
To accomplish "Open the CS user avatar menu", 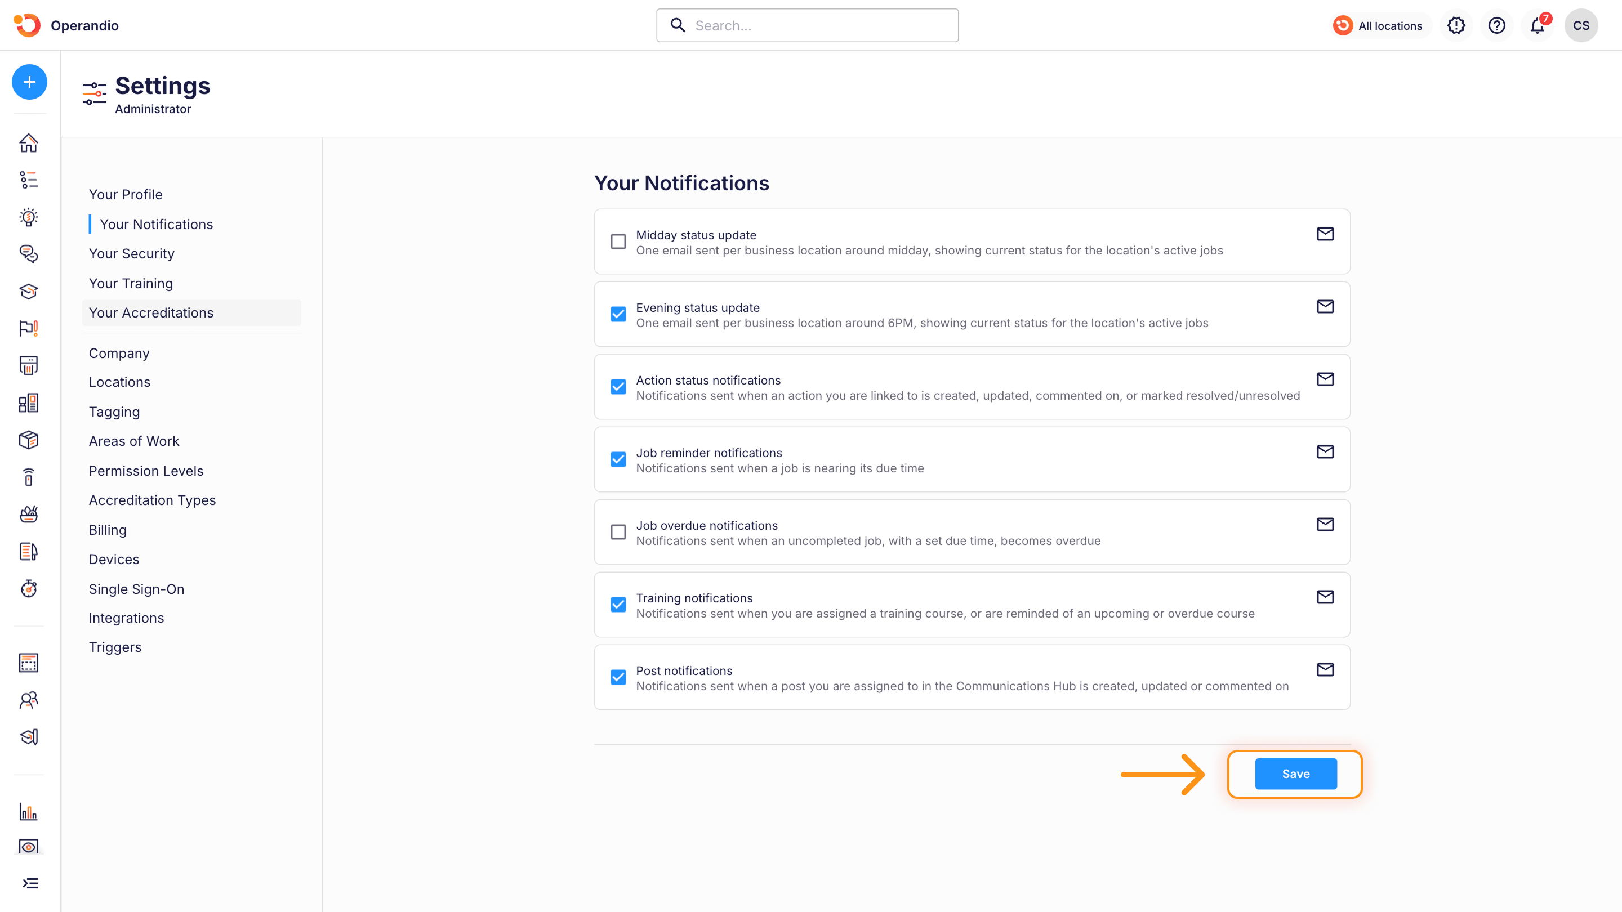I will pos(1581,25).
